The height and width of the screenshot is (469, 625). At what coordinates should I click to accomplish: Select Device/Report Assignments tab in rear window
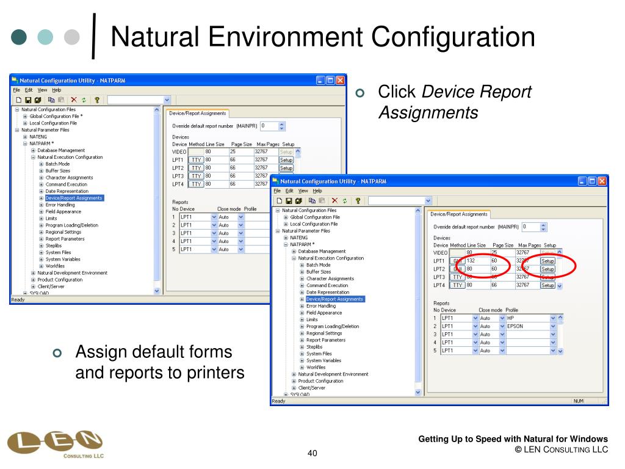click(198, 113)
